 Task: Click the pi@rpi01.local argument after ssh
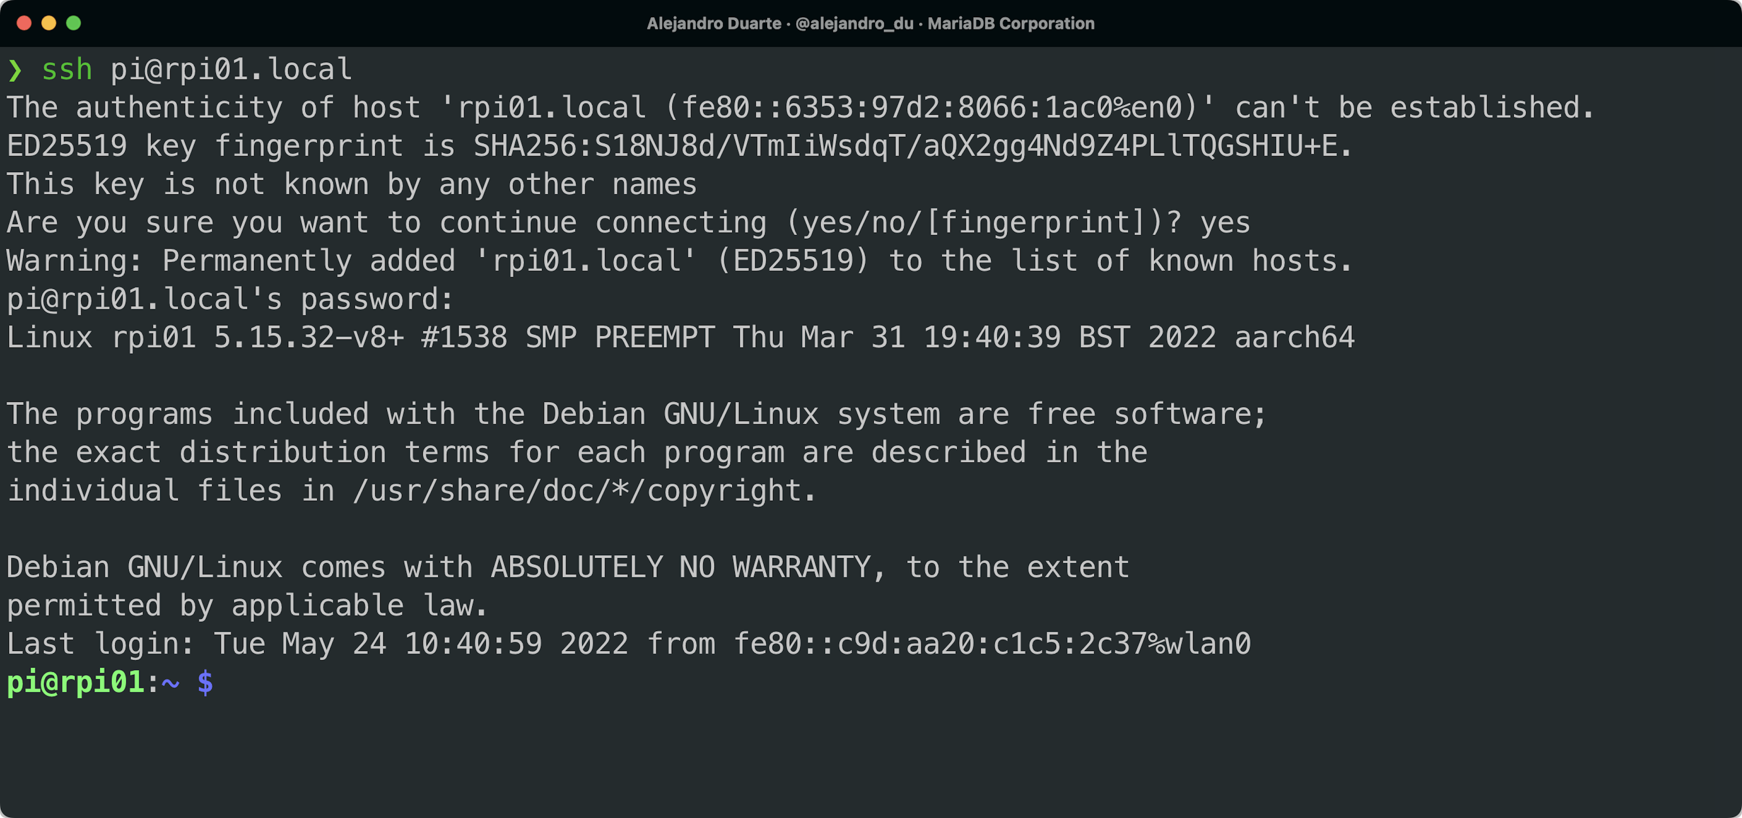pyautogui.click(x=230, y=69)
